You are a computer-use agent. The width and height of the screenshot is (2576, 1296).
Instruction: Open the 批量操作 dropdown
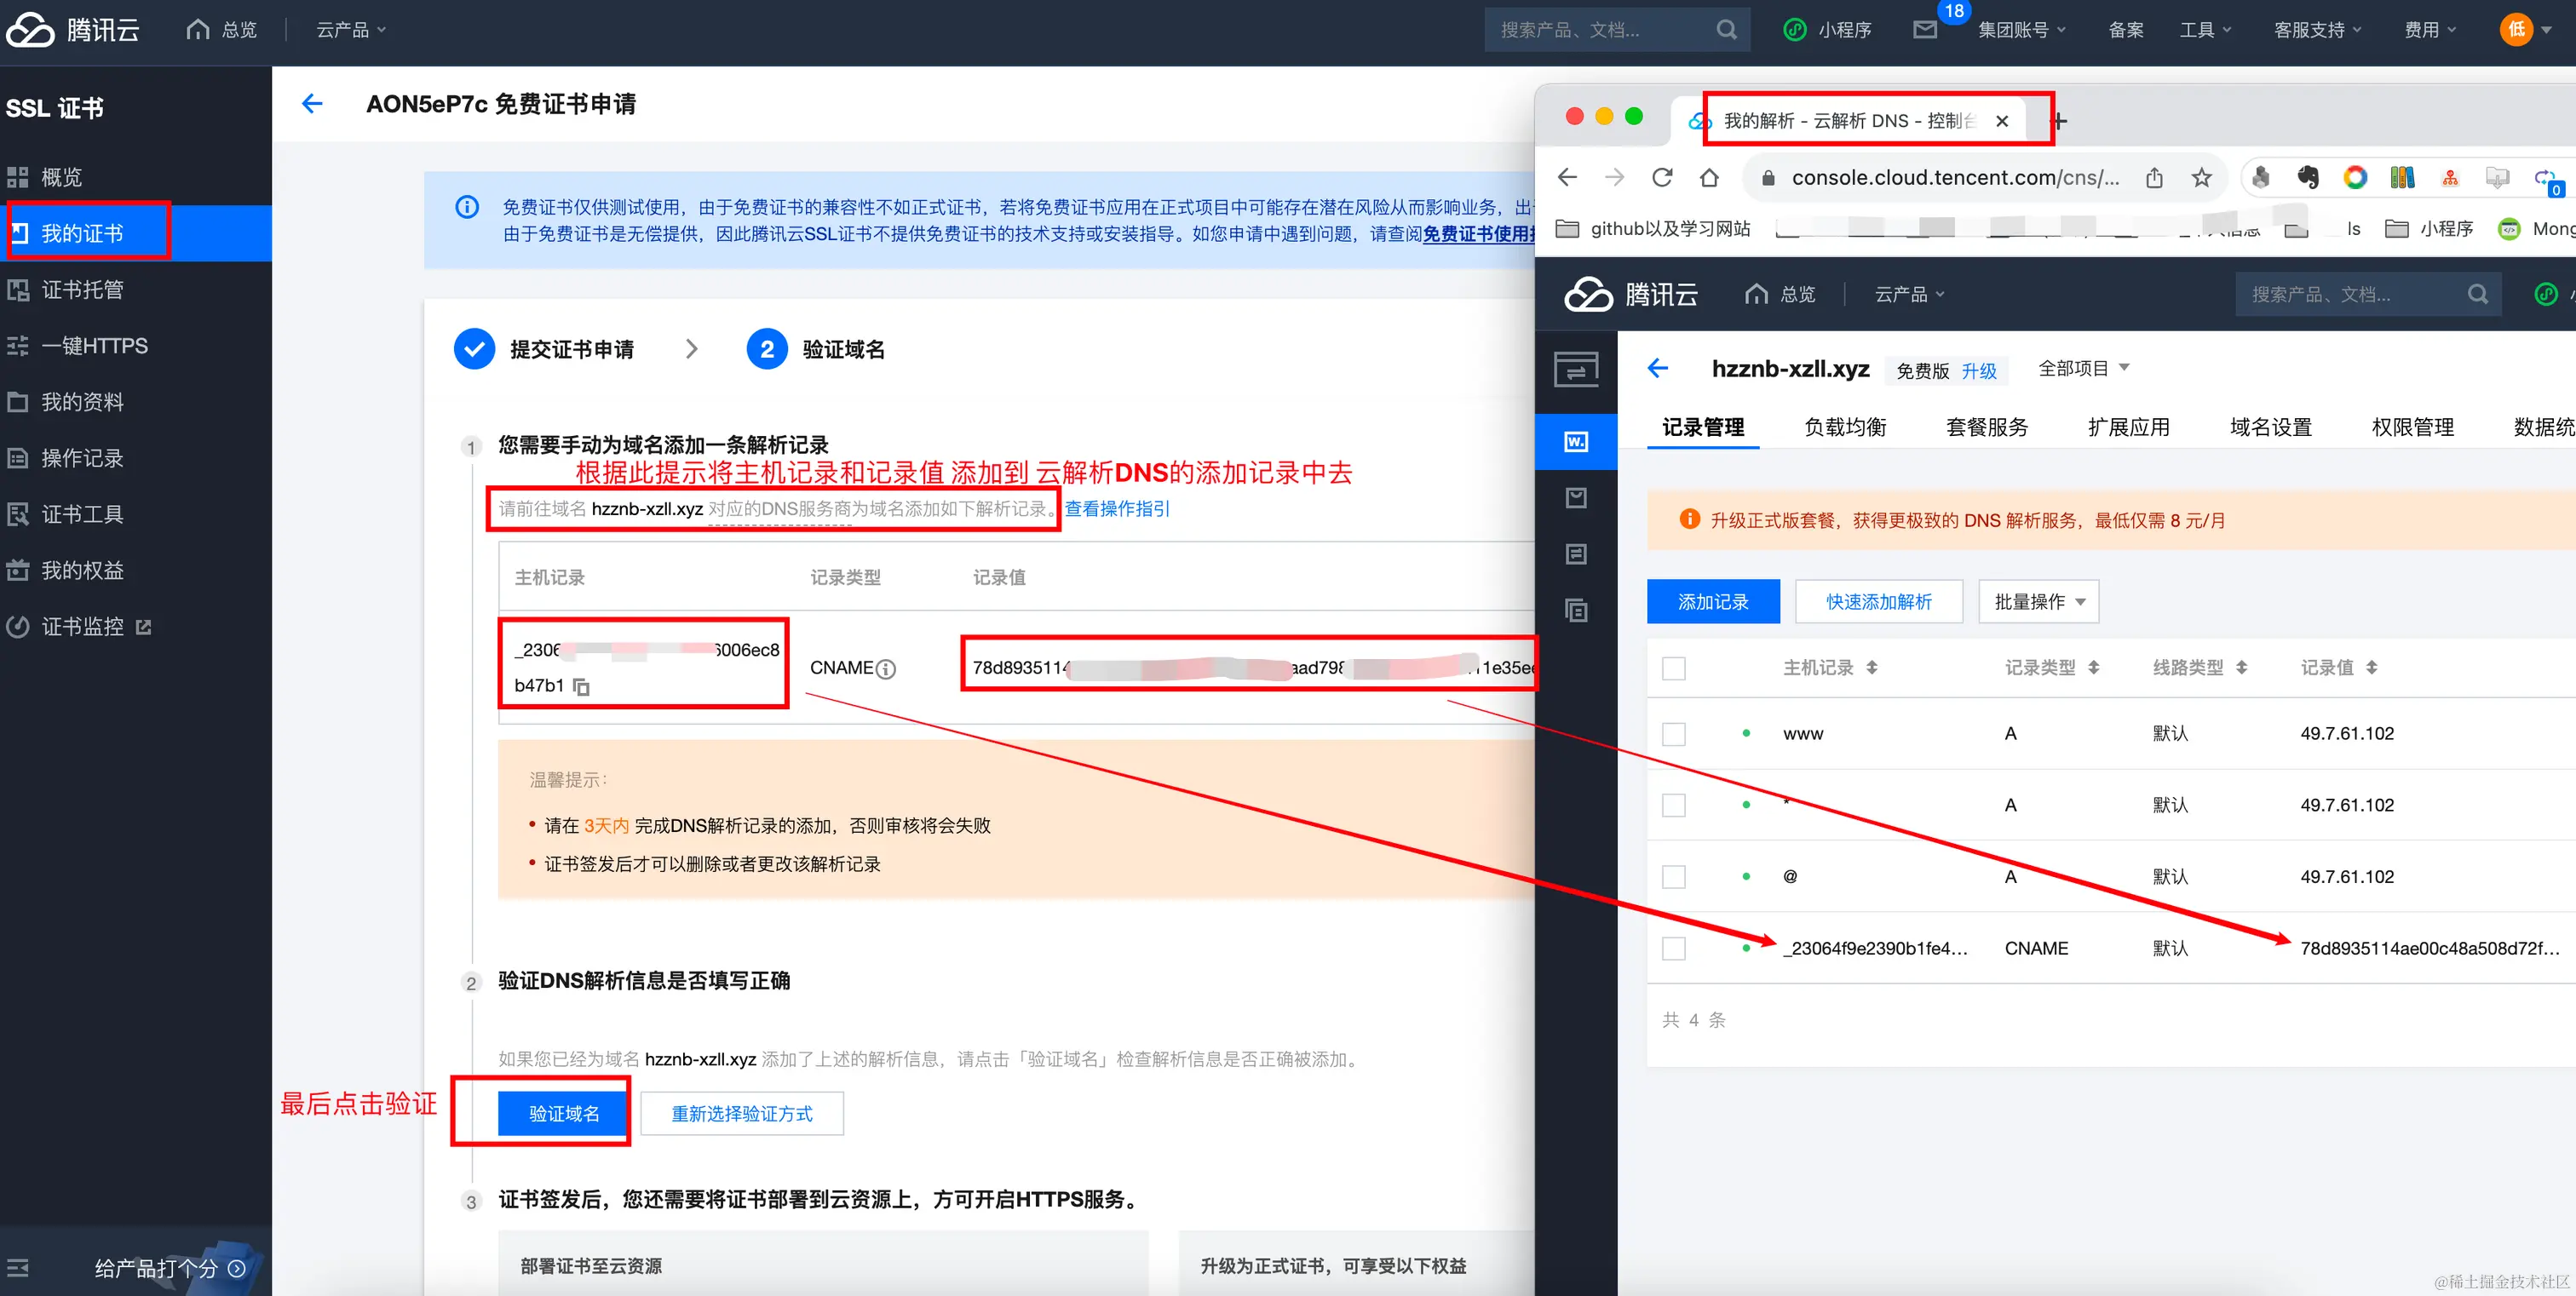click(2038, 601)
